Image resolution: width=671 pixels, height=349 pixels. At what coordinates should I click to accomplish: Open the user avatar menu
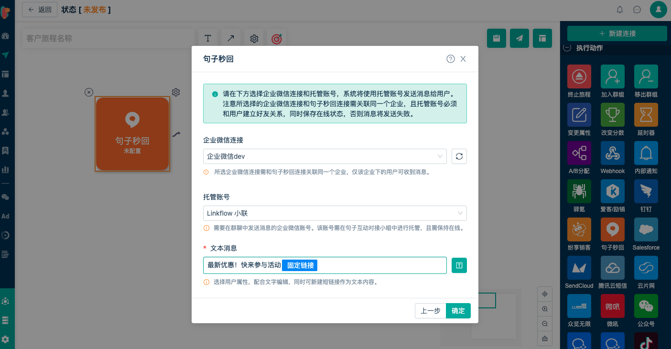tap(659, 10)
